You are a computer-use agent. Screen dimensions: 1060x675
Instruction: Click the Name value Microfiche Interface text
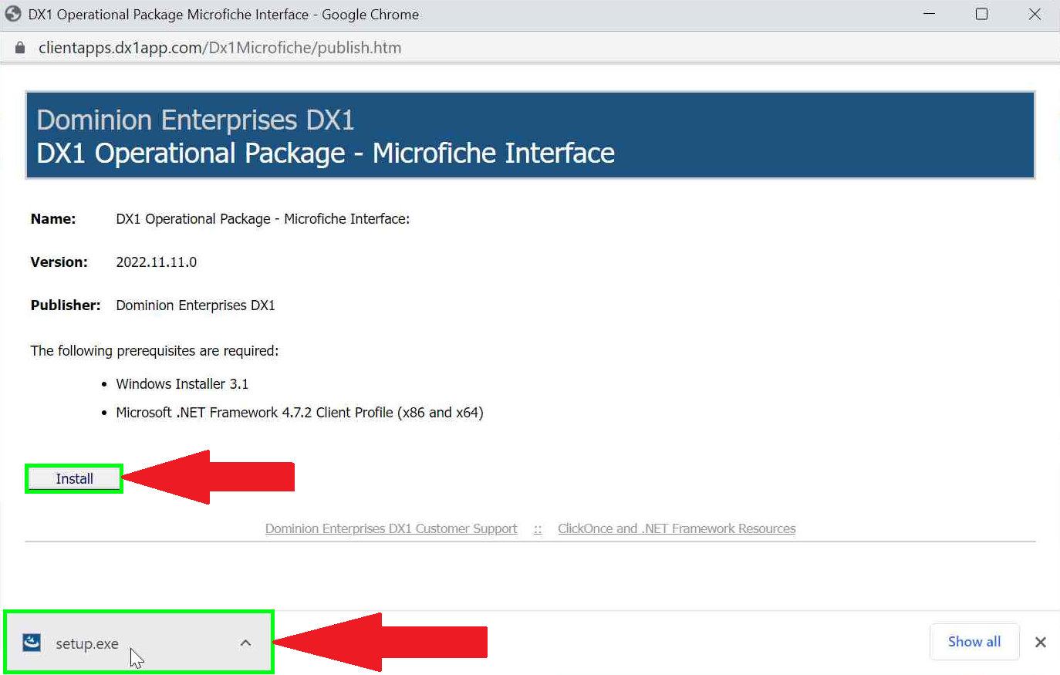pyautogui.click(x=263, y=219)
